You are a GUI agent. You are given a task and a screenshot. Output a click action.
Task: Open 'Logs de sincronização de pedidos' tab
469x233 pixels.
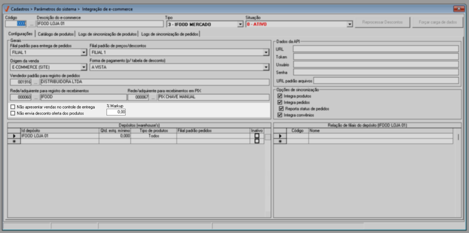point(170,34)
